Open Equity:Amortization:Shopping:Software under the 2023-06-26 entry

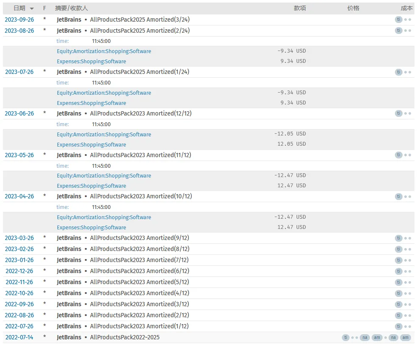coord(104,134)
